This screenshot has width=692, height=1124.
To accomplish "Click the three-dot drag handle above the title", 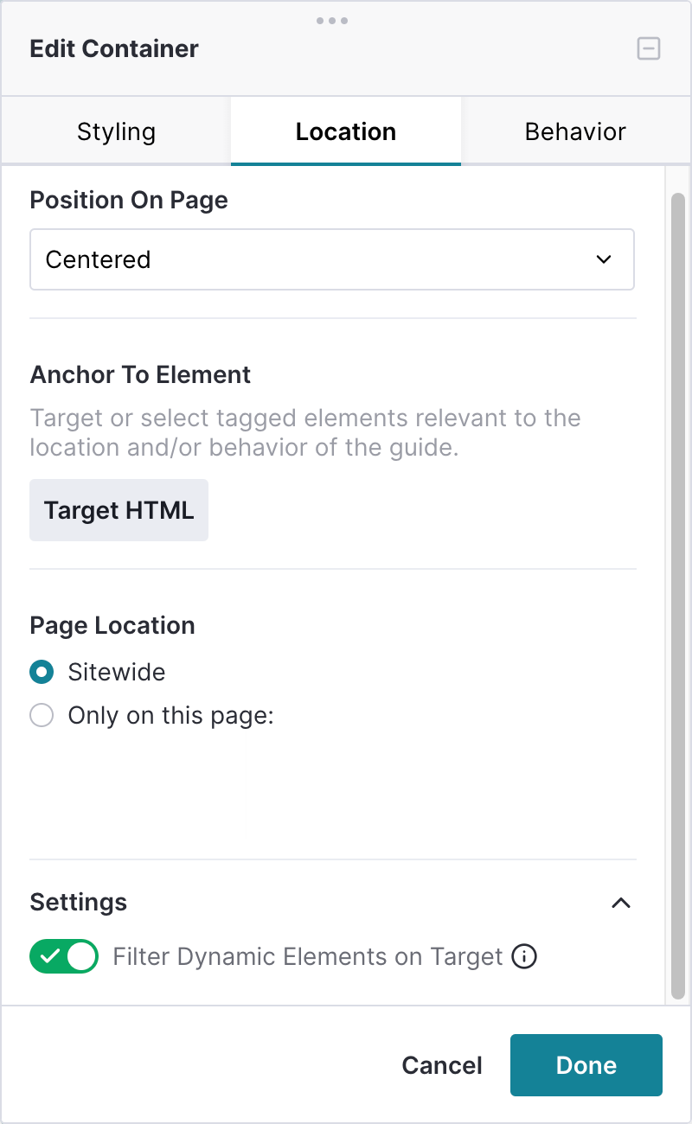I will click(332, 20).
